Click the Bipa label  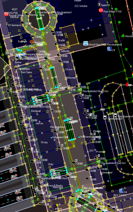pos(27,69)
